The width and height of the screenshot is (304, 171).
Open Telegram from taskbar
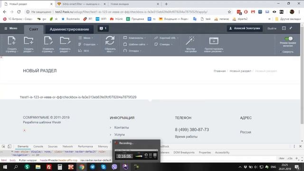(93, 167)
